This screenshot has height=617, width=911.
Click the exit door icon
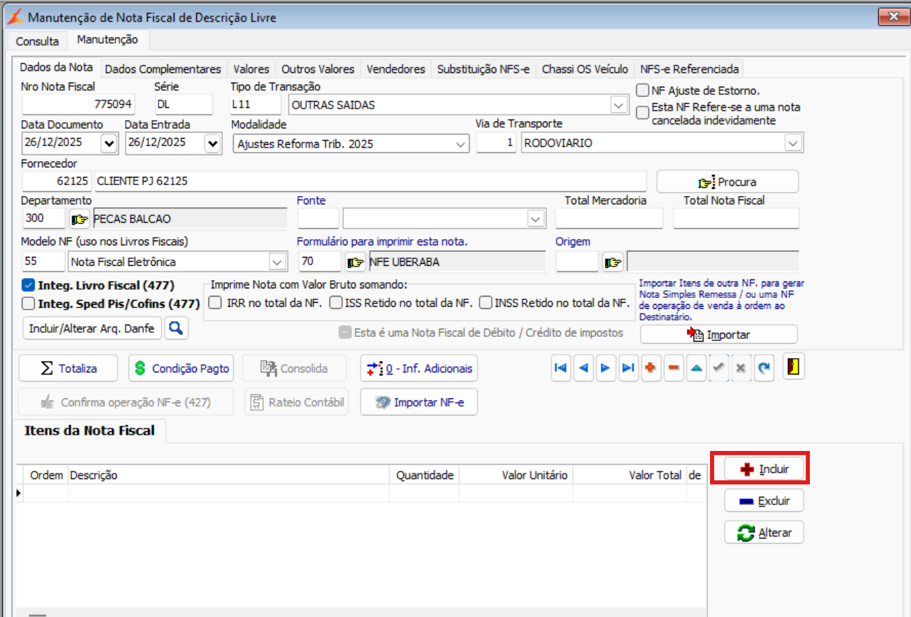point(793,368)
